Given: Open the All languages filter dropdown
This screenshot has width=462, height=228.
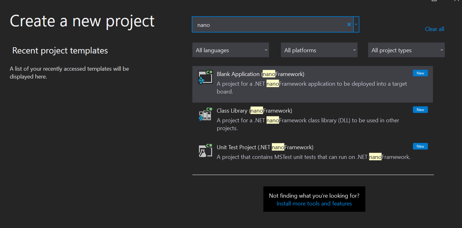Looking at the screenshot, I should 231,50.
